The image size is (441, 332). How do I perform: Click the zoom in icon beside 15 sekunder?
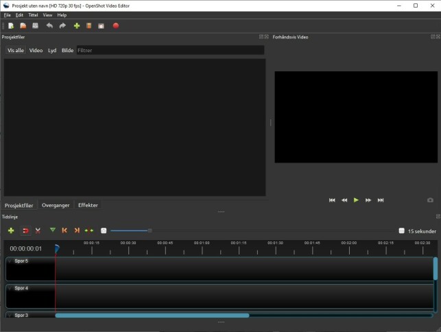[402, 230]
